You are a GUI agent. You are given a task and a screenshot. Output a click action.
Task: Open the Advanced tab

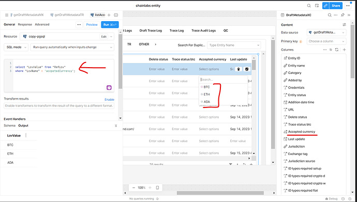pyautogui.click(x=42, y=25)
